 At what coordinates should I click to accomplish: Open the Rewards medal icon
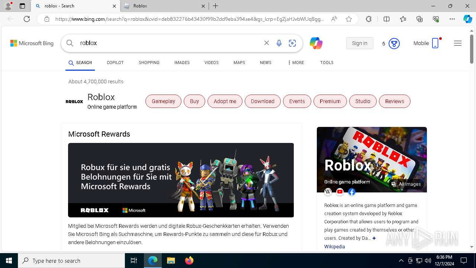click(394, 44)
